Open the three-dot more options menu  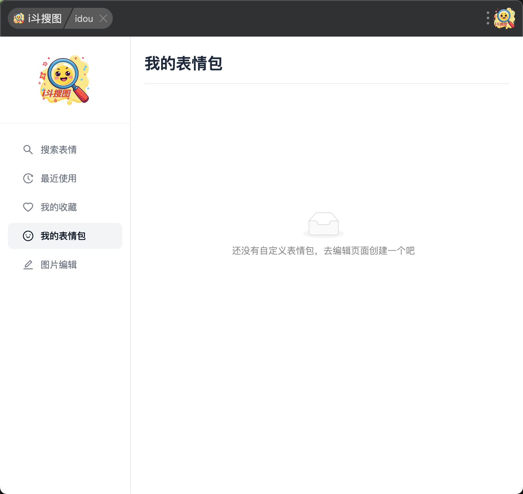[488, 18]
